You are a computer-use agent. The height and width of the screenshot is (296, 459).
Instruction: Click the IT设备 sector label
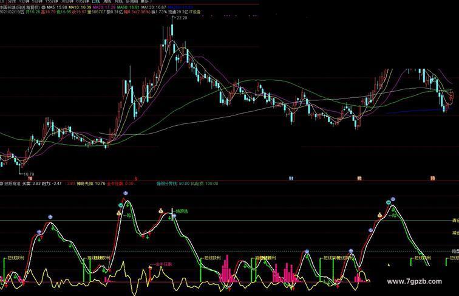[195, 12]
